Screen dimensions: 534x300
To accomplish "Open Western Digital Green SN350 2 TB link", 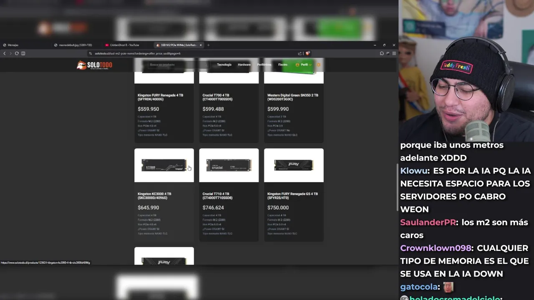I will [293, 97].
